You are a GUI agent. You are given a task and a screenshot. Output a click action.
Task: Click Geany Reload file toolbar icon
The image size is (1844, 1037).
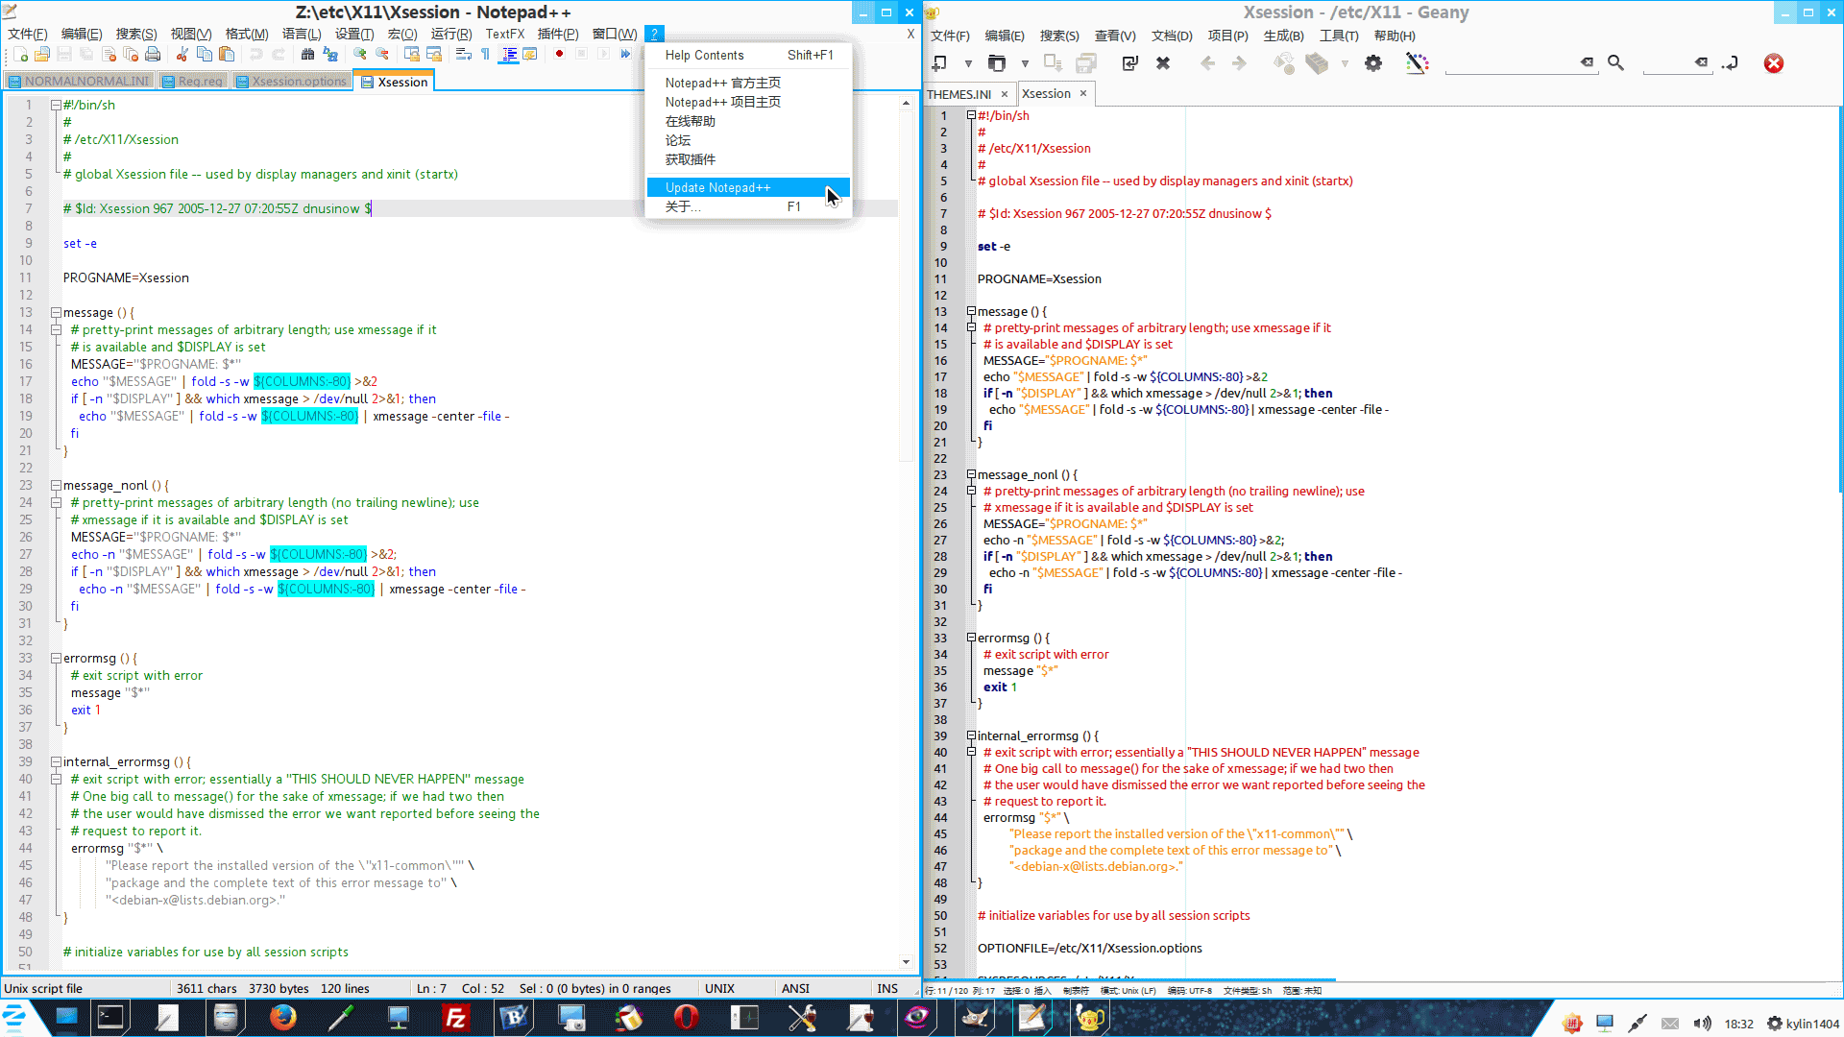coord(1130,63)
